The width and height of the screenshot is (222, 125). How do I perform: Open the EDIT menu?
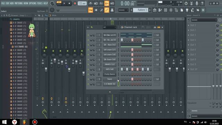pos(8,3)
